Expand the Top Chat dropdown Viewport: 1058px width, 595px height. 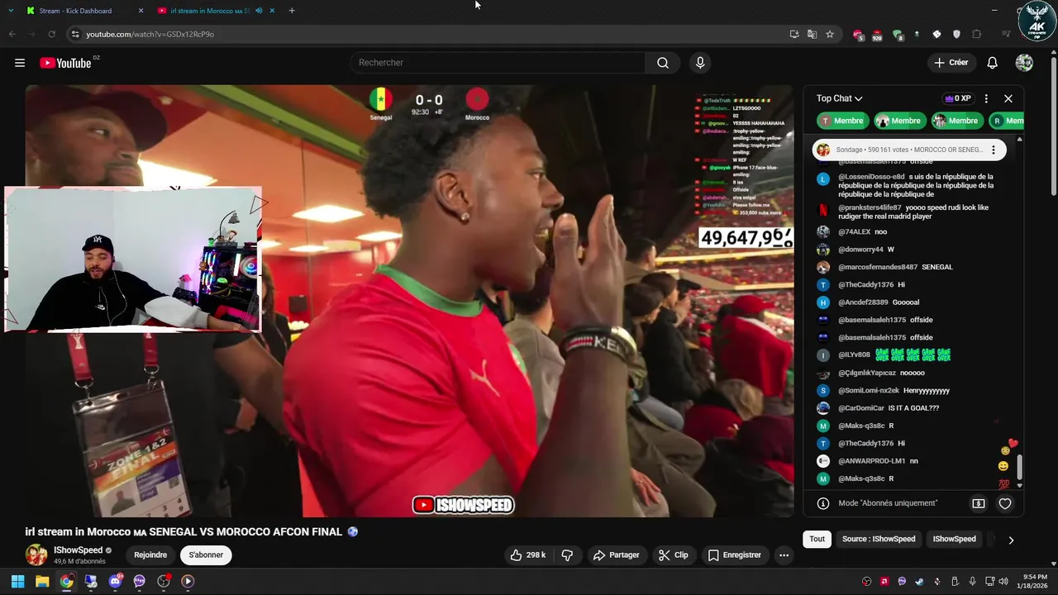coord(839,98)
